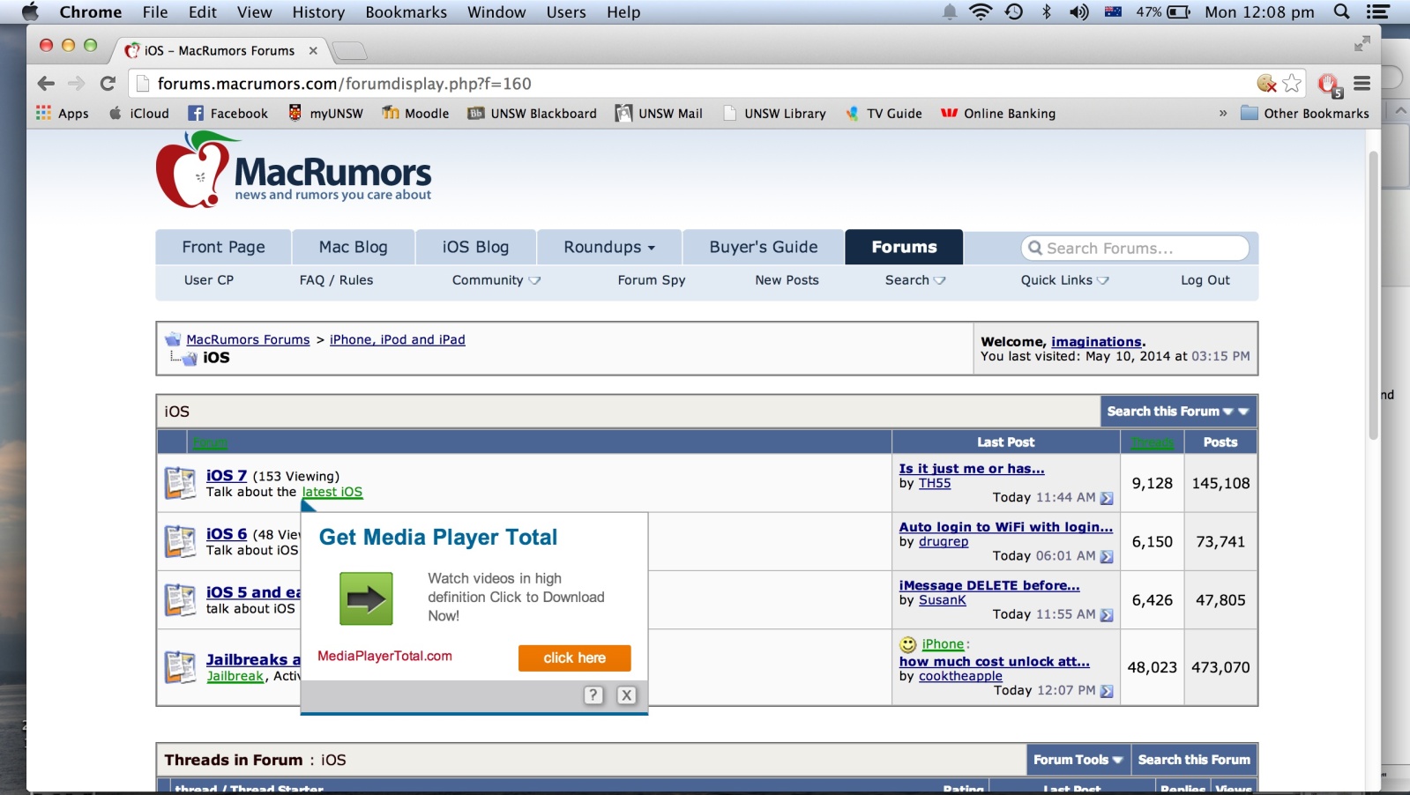
Task: Open Chrome hamburger menu
Action: (1362, 84)
